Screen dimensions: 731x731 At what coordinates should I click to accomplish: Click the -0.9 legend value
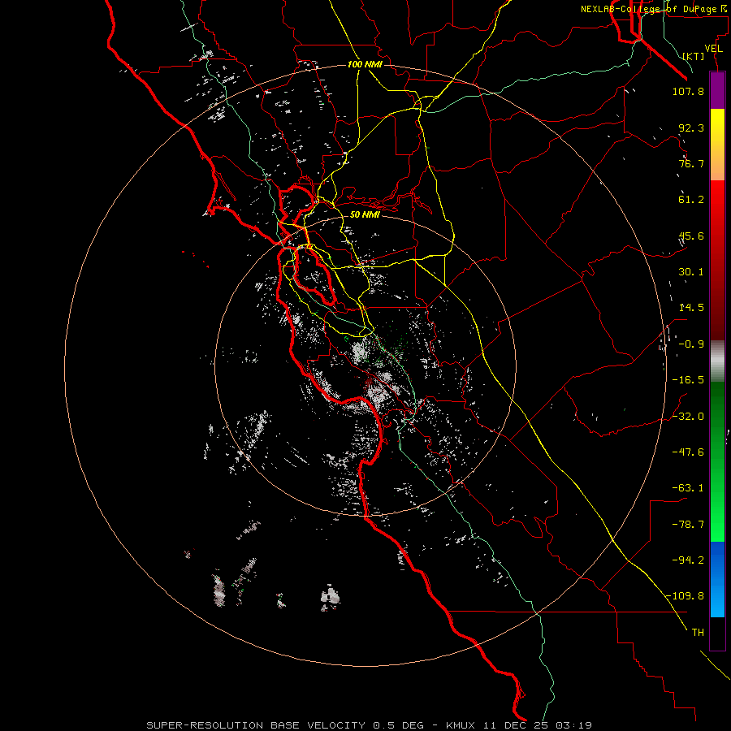pos(691,344)
